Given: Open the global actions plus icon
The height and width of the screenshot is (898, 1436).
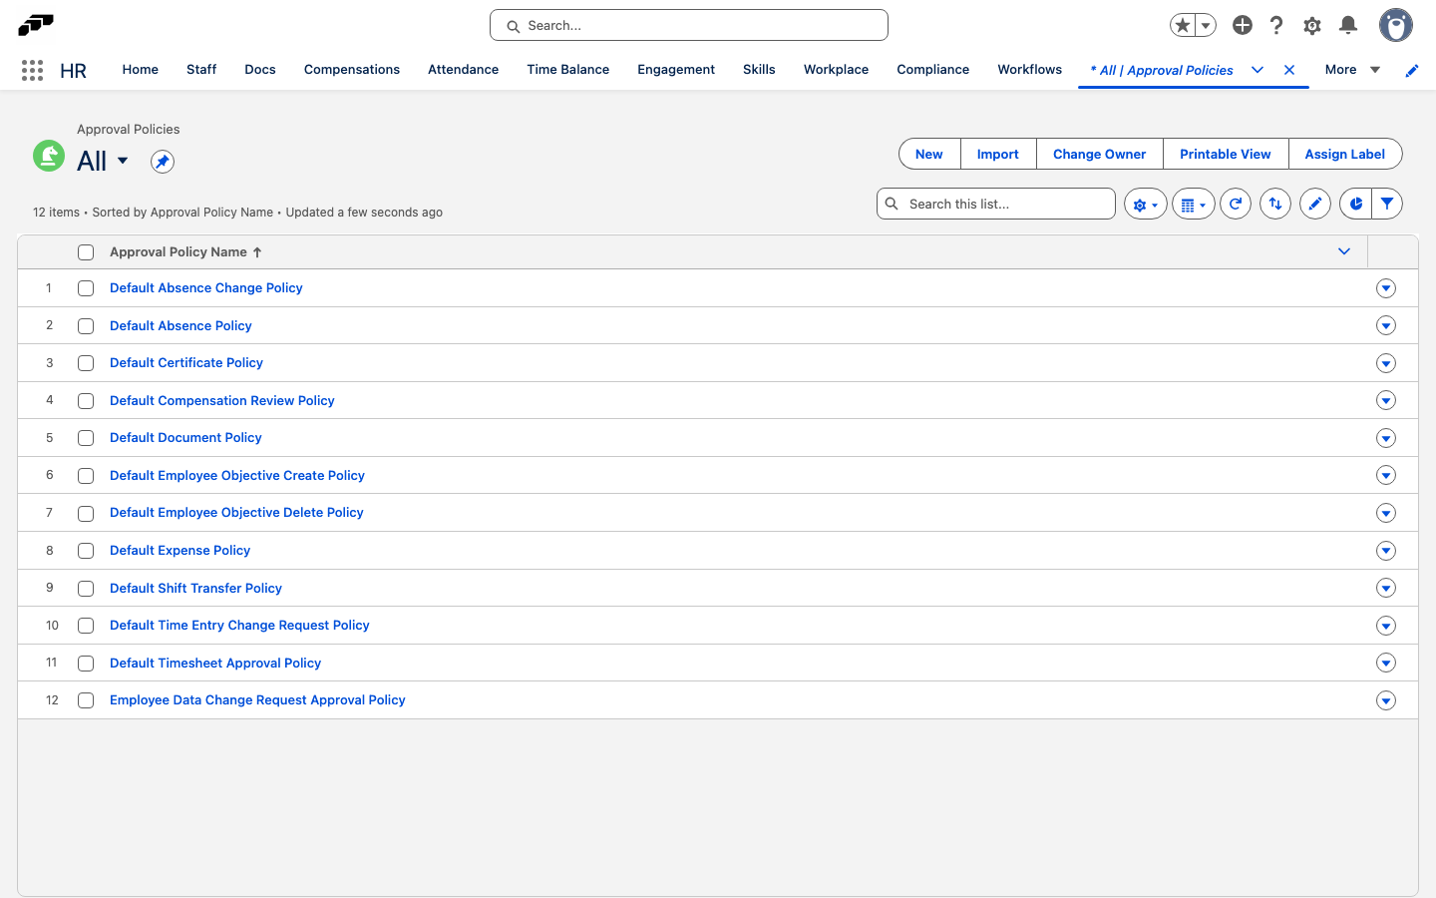Looking at the screenshot, I should coord(1243,25).
